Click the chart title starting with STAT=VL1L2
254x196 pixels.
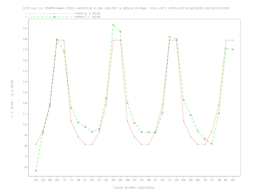click(x=126, y=8)
